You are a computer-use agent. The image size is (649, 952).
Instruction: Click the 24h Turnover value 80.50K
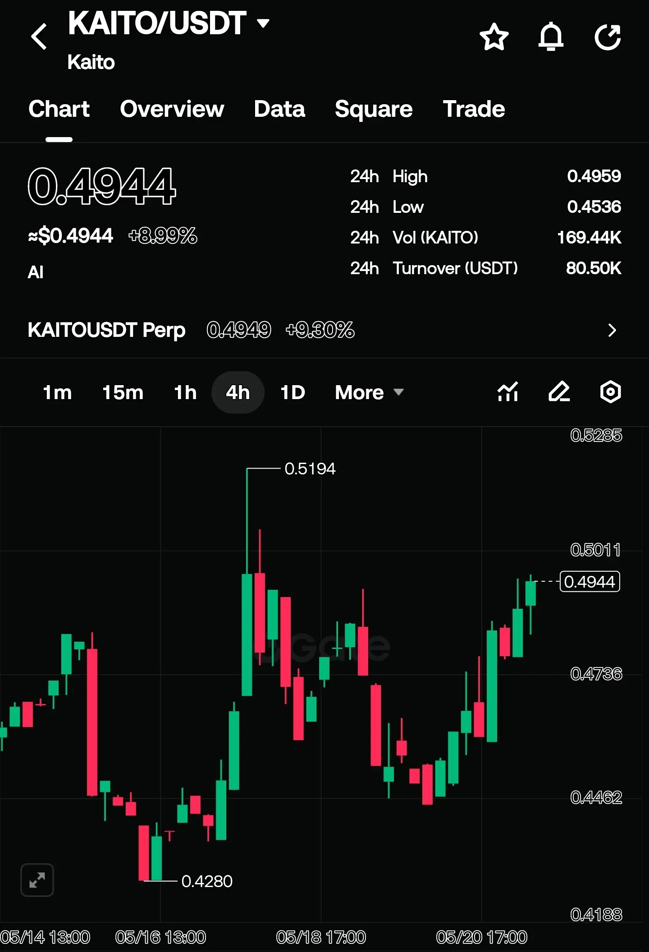click(x=594, y=268)
